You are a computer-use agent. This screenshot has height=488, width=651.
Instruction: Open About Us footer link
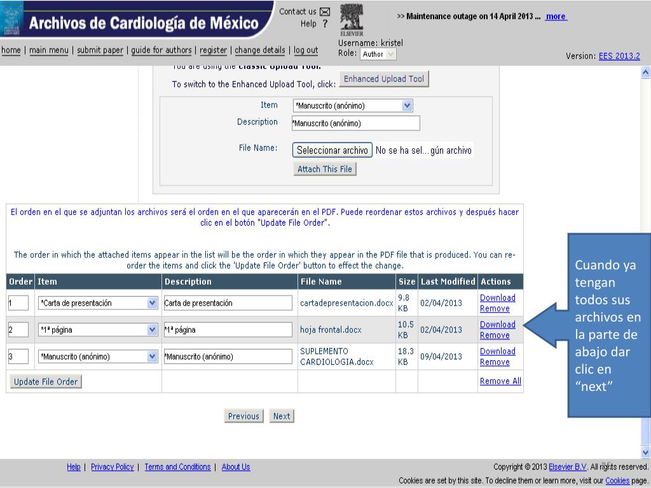click(236, 467)
